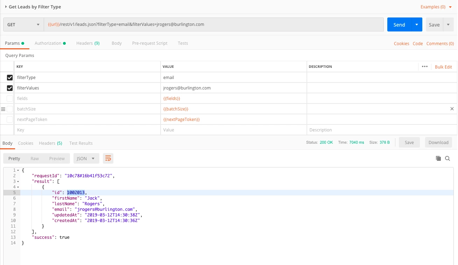Open the Pre-request Script tab
Viewport: 458px width, 265px height.
pyautogui.click(x=150, y=43)
